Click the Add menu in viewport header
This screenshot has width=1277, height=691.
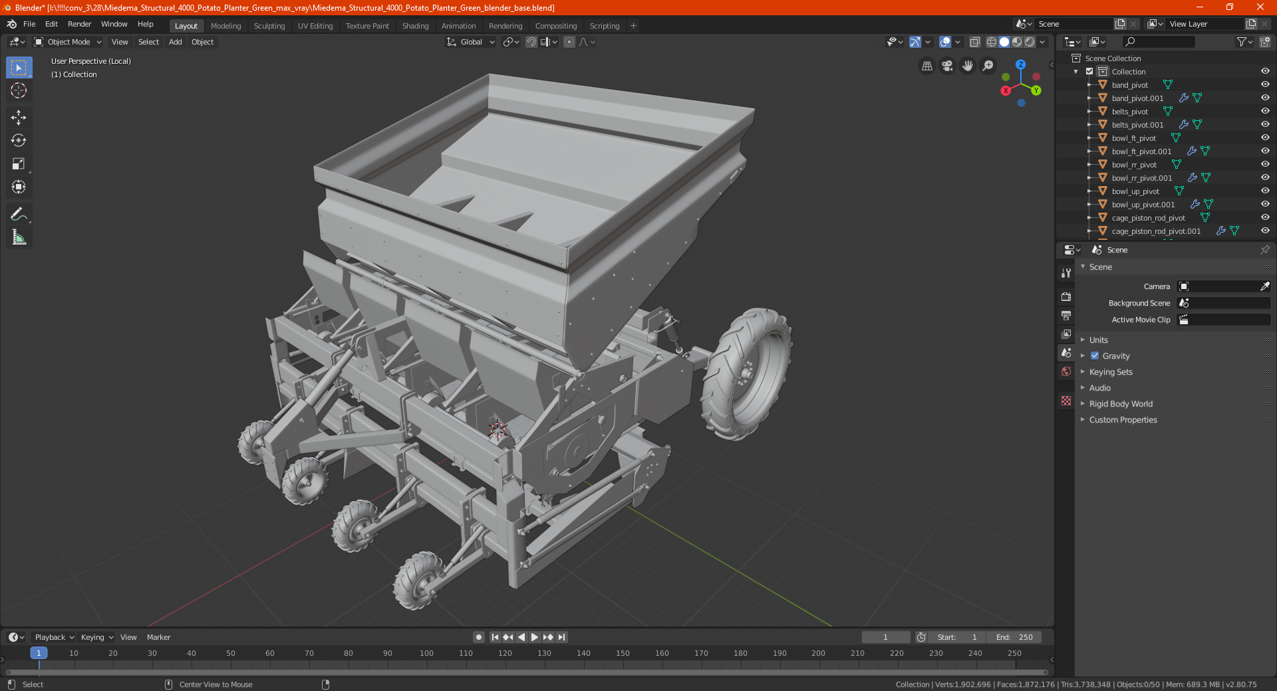coord(175,42)
